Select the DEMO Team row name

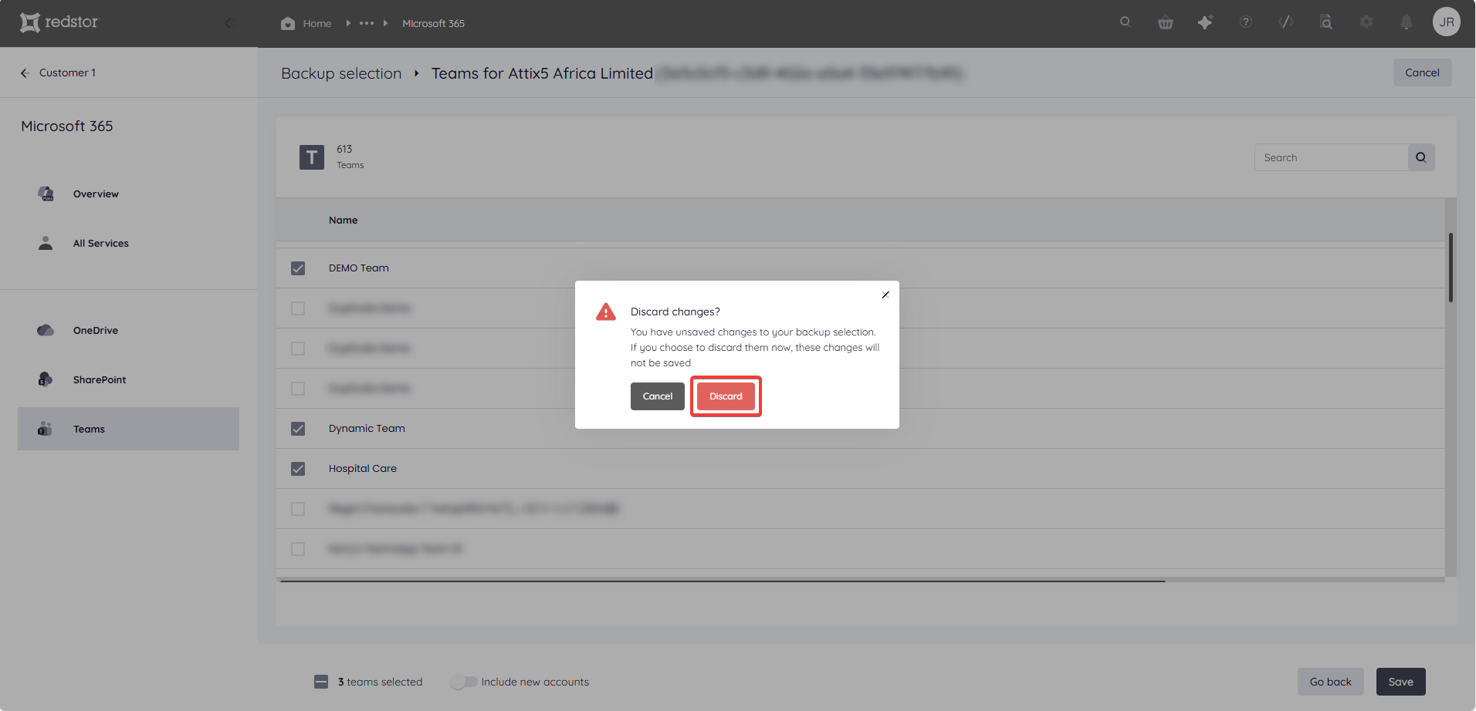359,268
